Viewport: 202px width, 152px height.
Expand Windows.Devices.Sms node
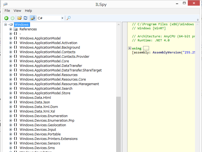pos(10,148)
